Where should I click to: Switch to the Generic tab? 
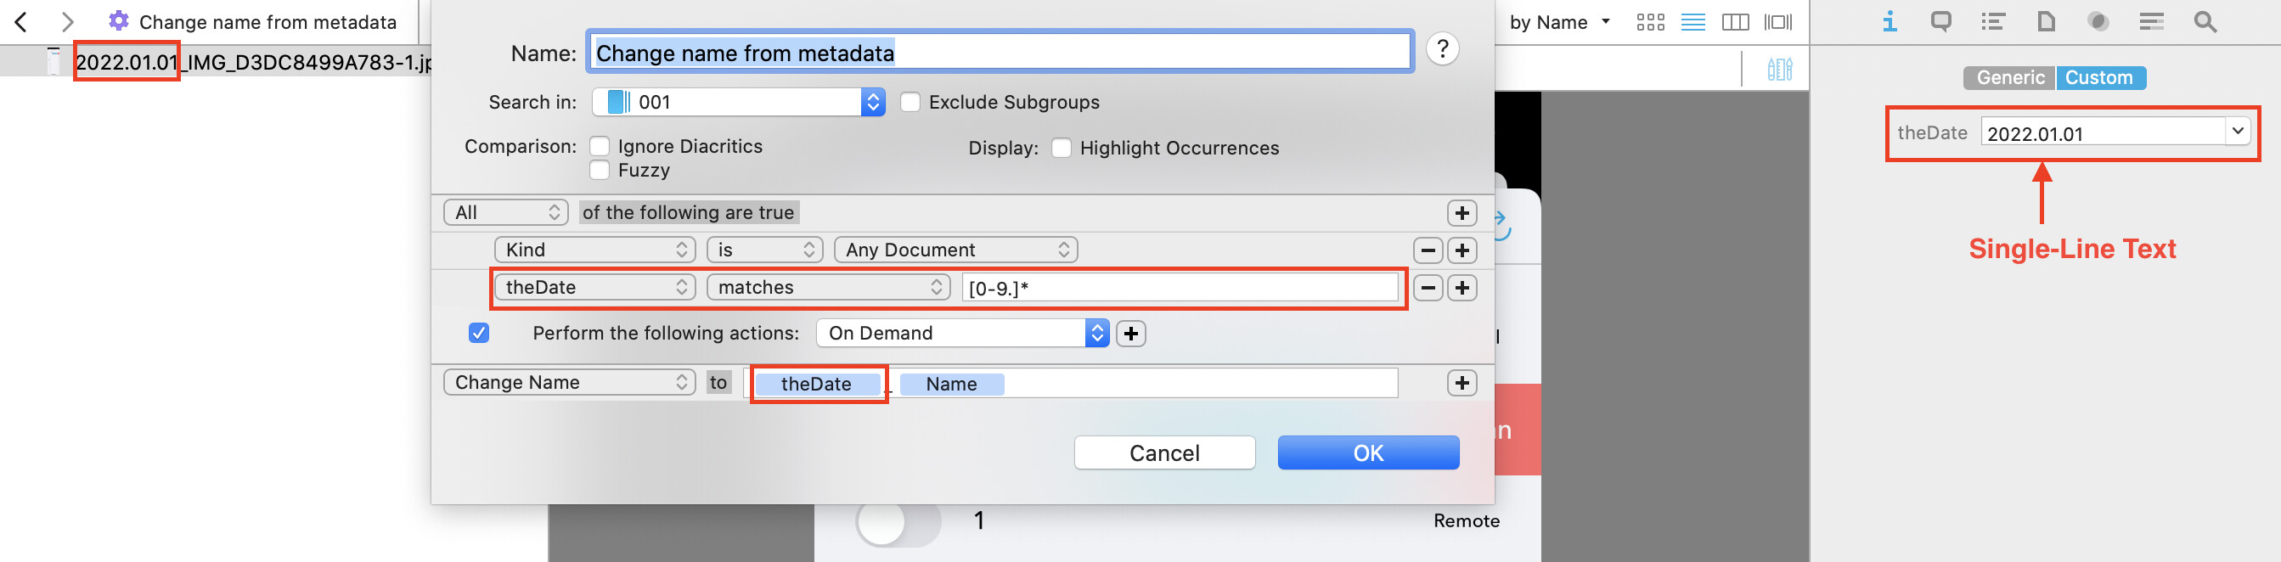click(x=2009, y=78)
